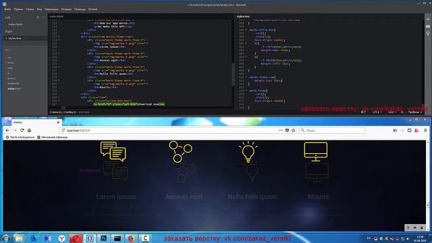Go back in Firefox
Viewport: 432px width, 243px height.
(x=7, y=130)
